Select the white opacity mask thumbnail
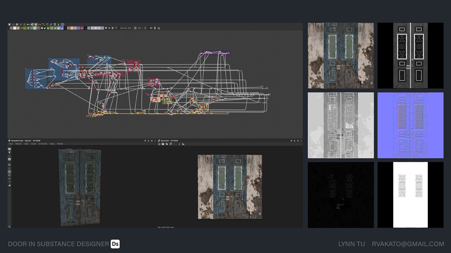Viewport: 451px width, 253px height. [410, 195]
